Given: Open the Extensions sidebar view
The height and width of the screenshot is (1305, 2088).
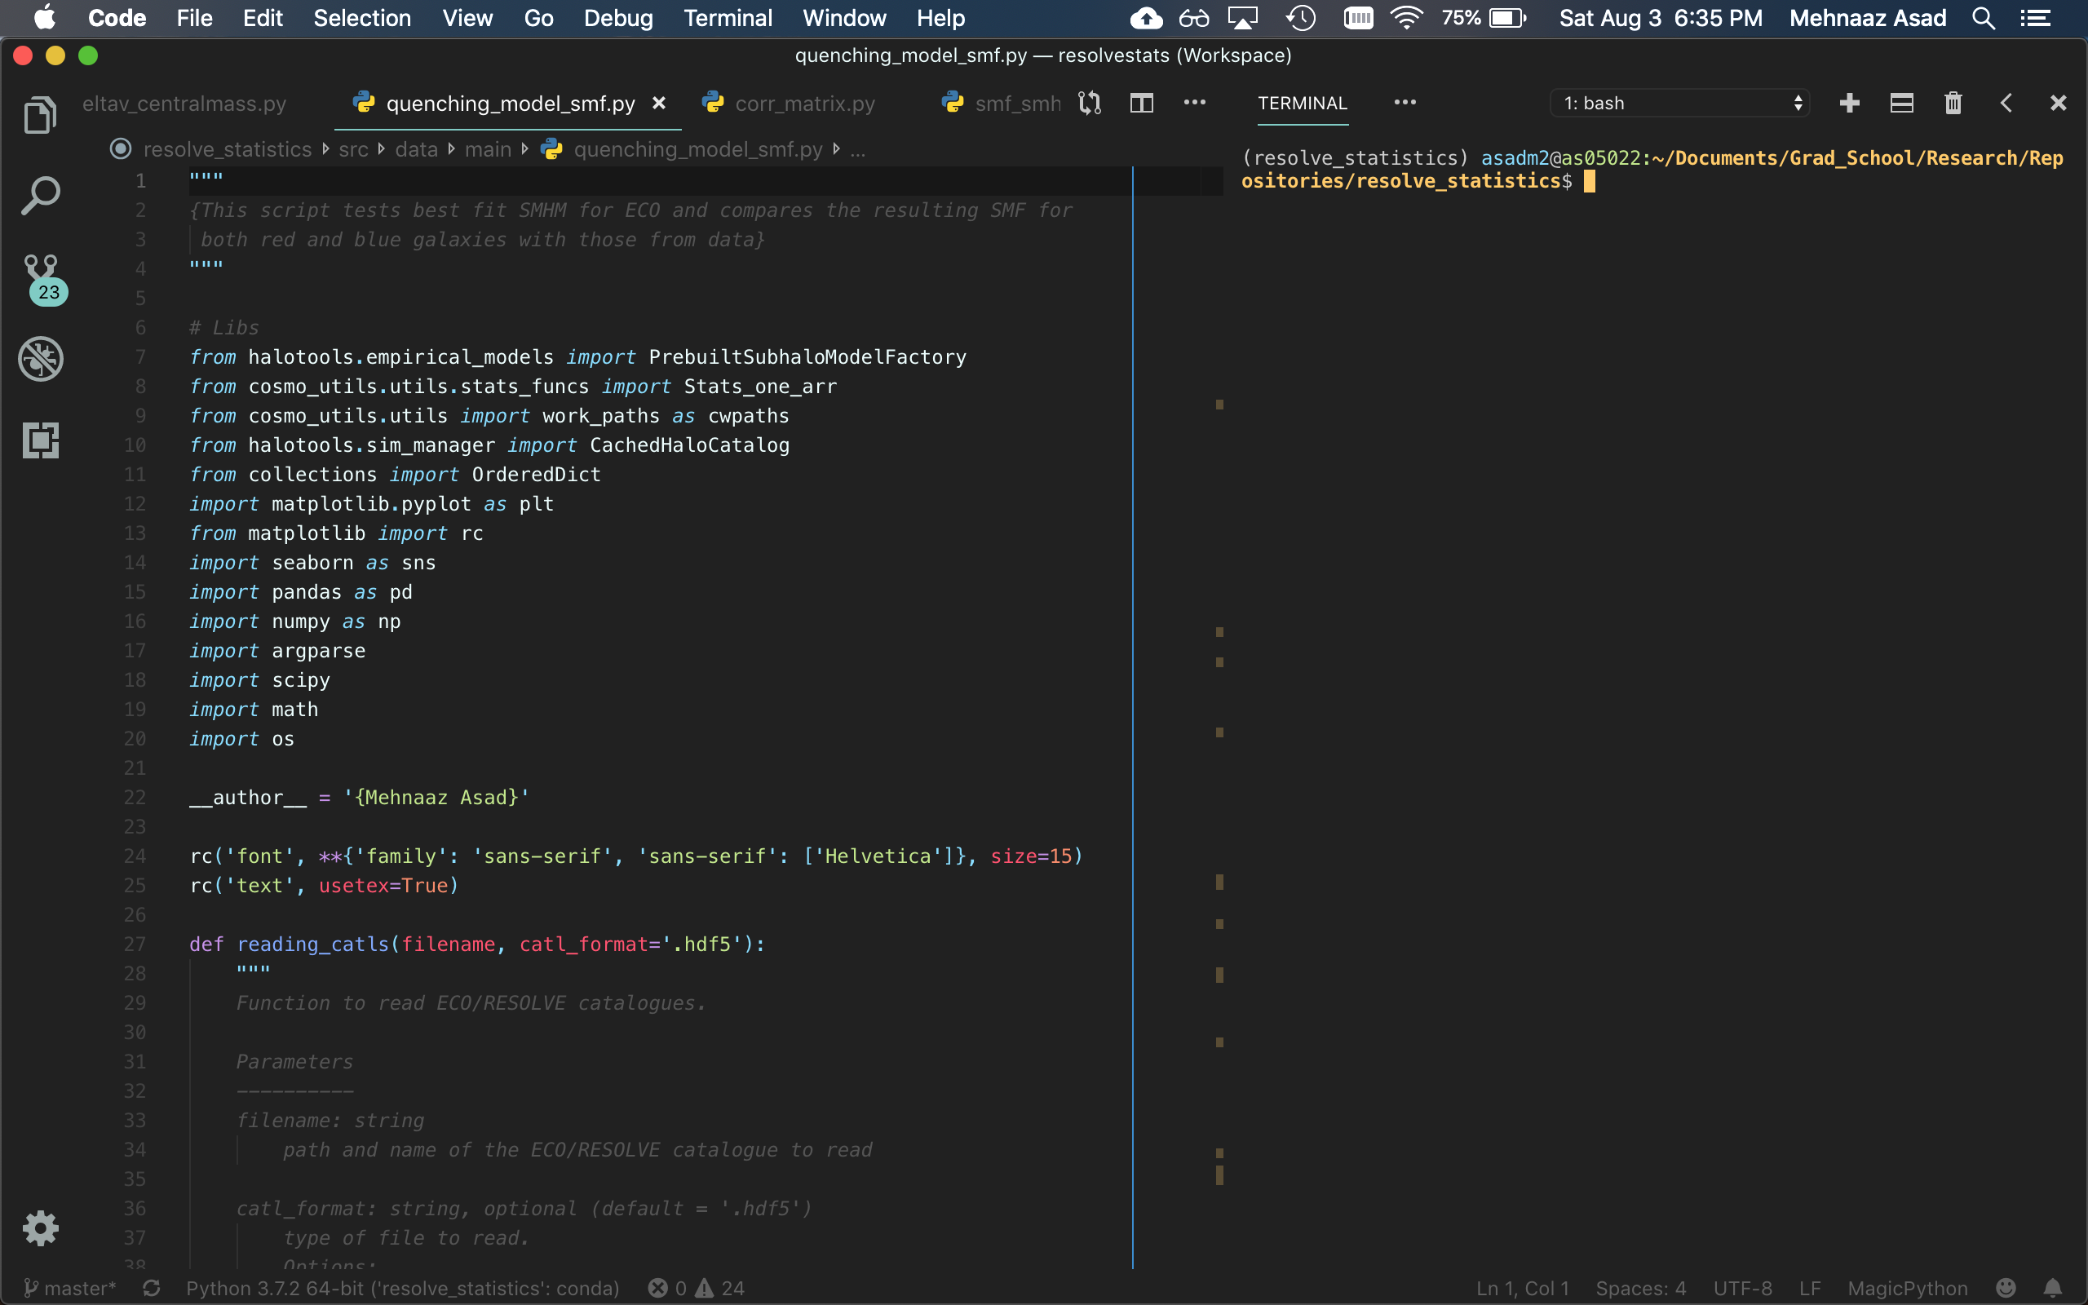Looking at the screenshot, I should (40, 440).
